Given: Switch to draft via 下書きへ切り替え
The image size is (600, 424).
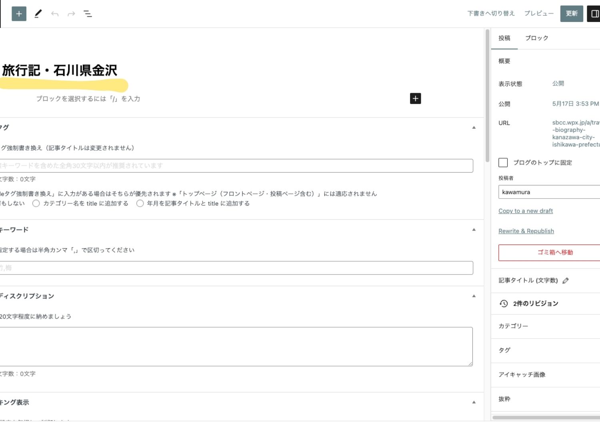Looking at the screenshot, I should point(491,14).
